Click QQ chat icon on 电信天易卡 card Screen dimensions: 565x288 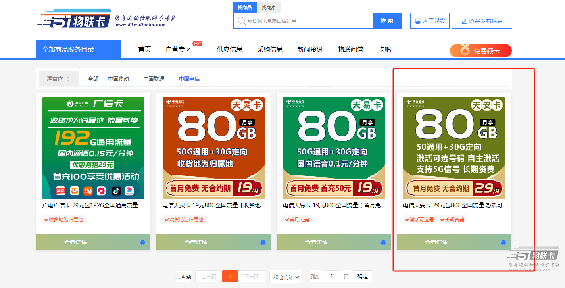[383, 242]
